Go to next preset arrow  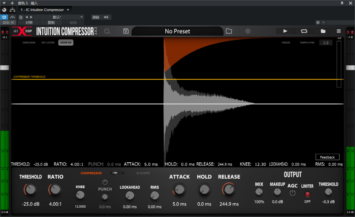(x=31, y=17)
